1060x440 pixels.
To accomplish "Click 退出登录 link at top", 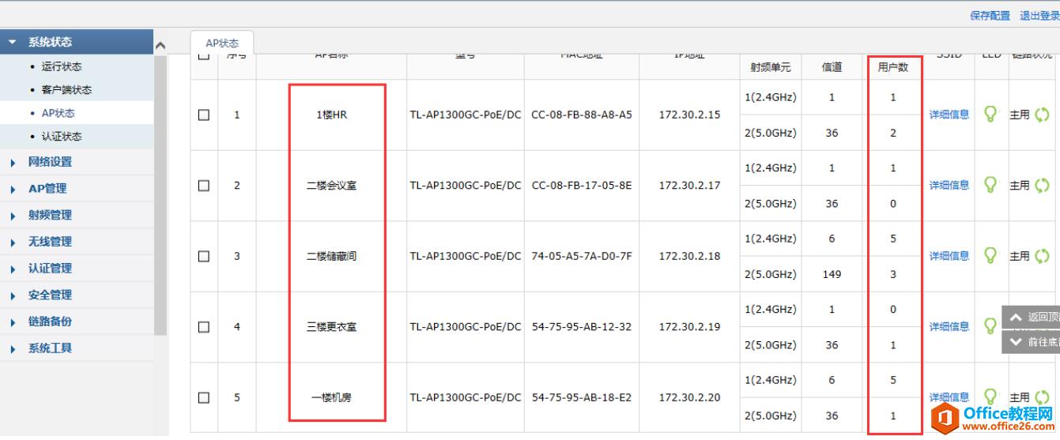I will (x=1039, y=16).
